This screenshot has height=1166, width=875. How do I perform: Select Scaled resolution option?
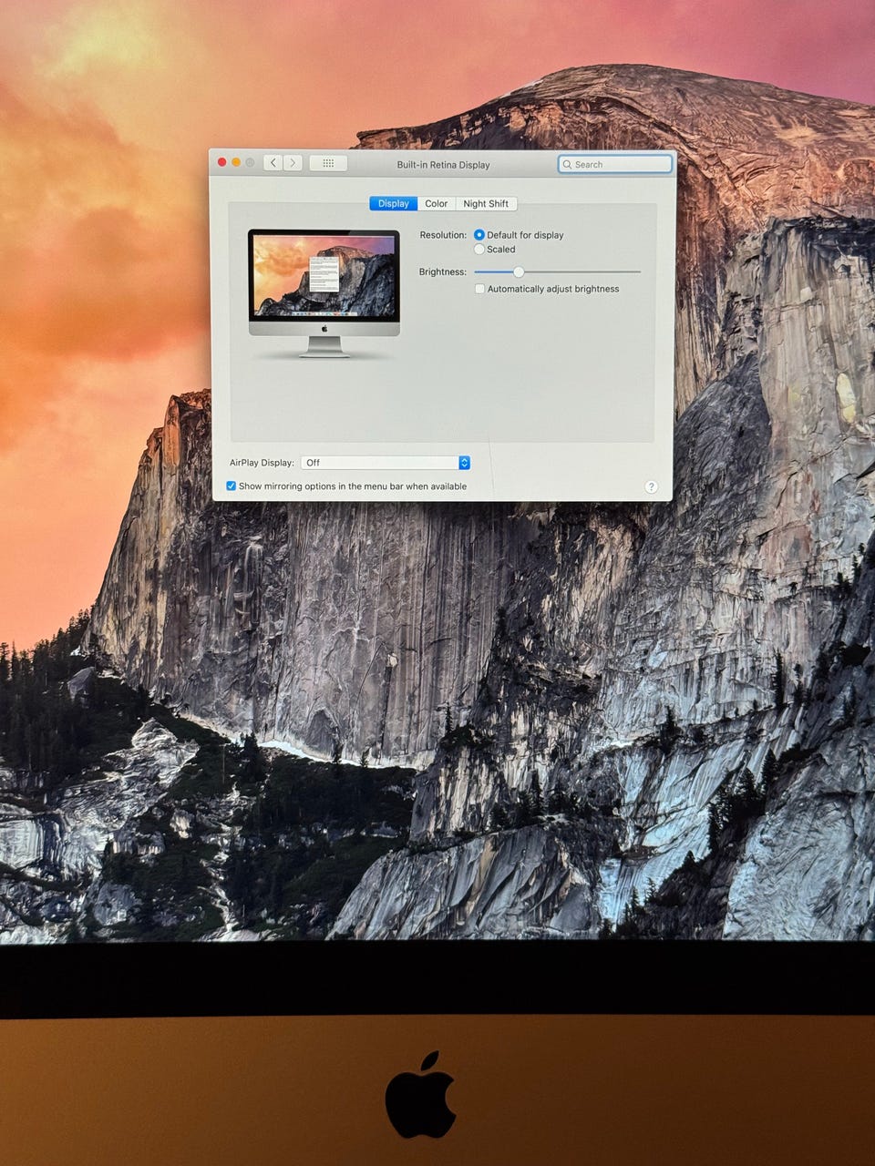pyautogui.click(x=479, y=250)
